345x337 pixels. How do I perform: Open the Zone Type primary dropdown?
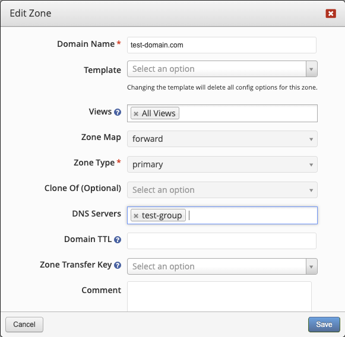click(222, 164)
